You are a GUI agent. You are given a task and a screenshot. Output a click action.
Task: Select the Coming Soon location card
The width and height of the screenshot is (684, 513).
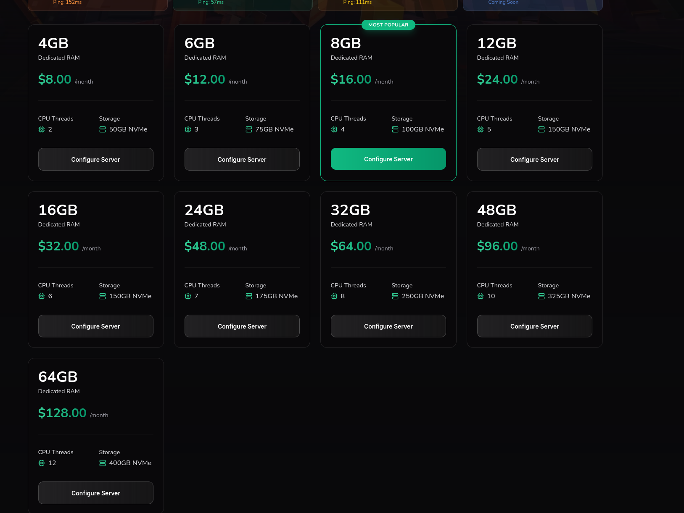pos(533,4)
